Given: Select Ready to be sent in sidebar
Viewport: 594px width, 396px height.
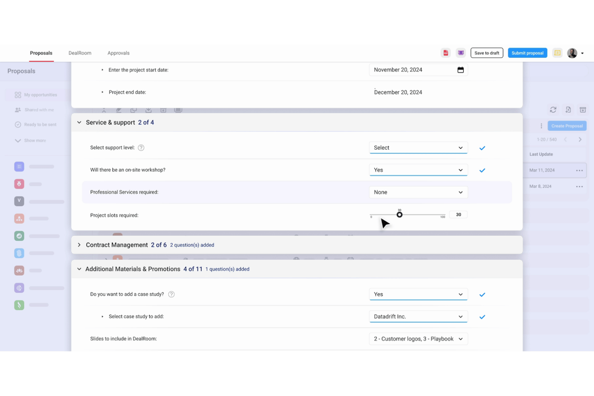Looking at the screenshot, I should point(40,125).
